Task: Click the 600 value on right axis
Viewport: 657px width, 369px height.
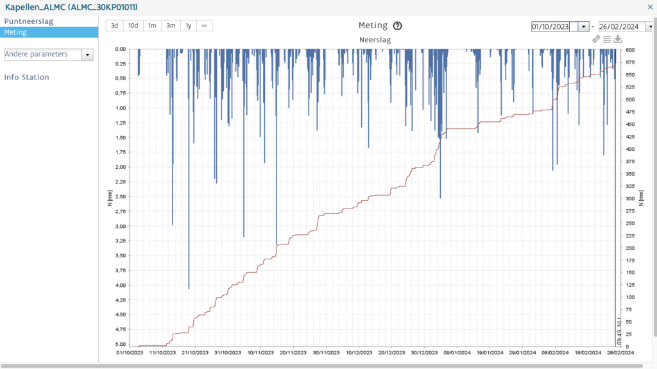Action: coord(630,50)
